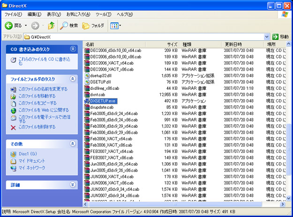The height and width of the screenshot is (217, 293).
Task: Click このファイルを移動する link
Action: point(37,96)
